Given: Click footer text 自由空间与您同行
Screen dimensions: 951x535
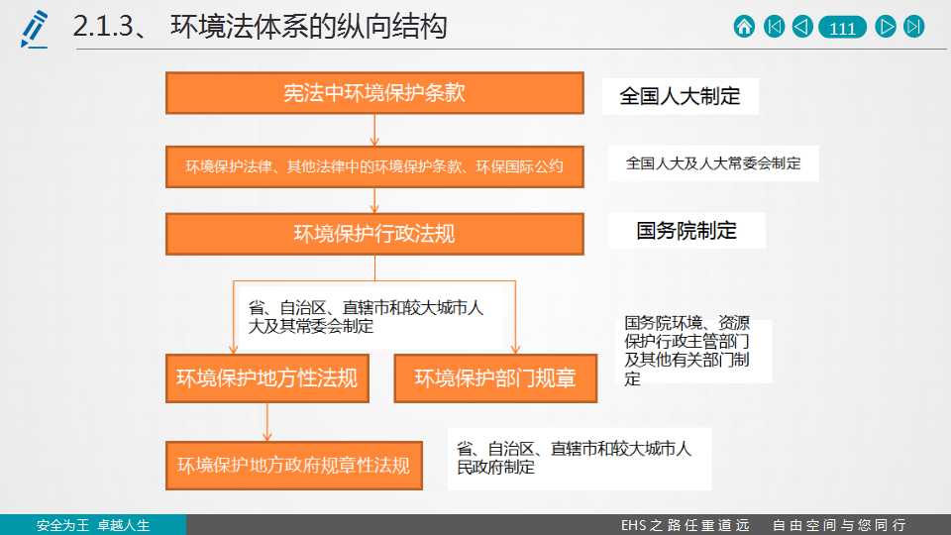Looking at the screenshot, I should (839, 525).
